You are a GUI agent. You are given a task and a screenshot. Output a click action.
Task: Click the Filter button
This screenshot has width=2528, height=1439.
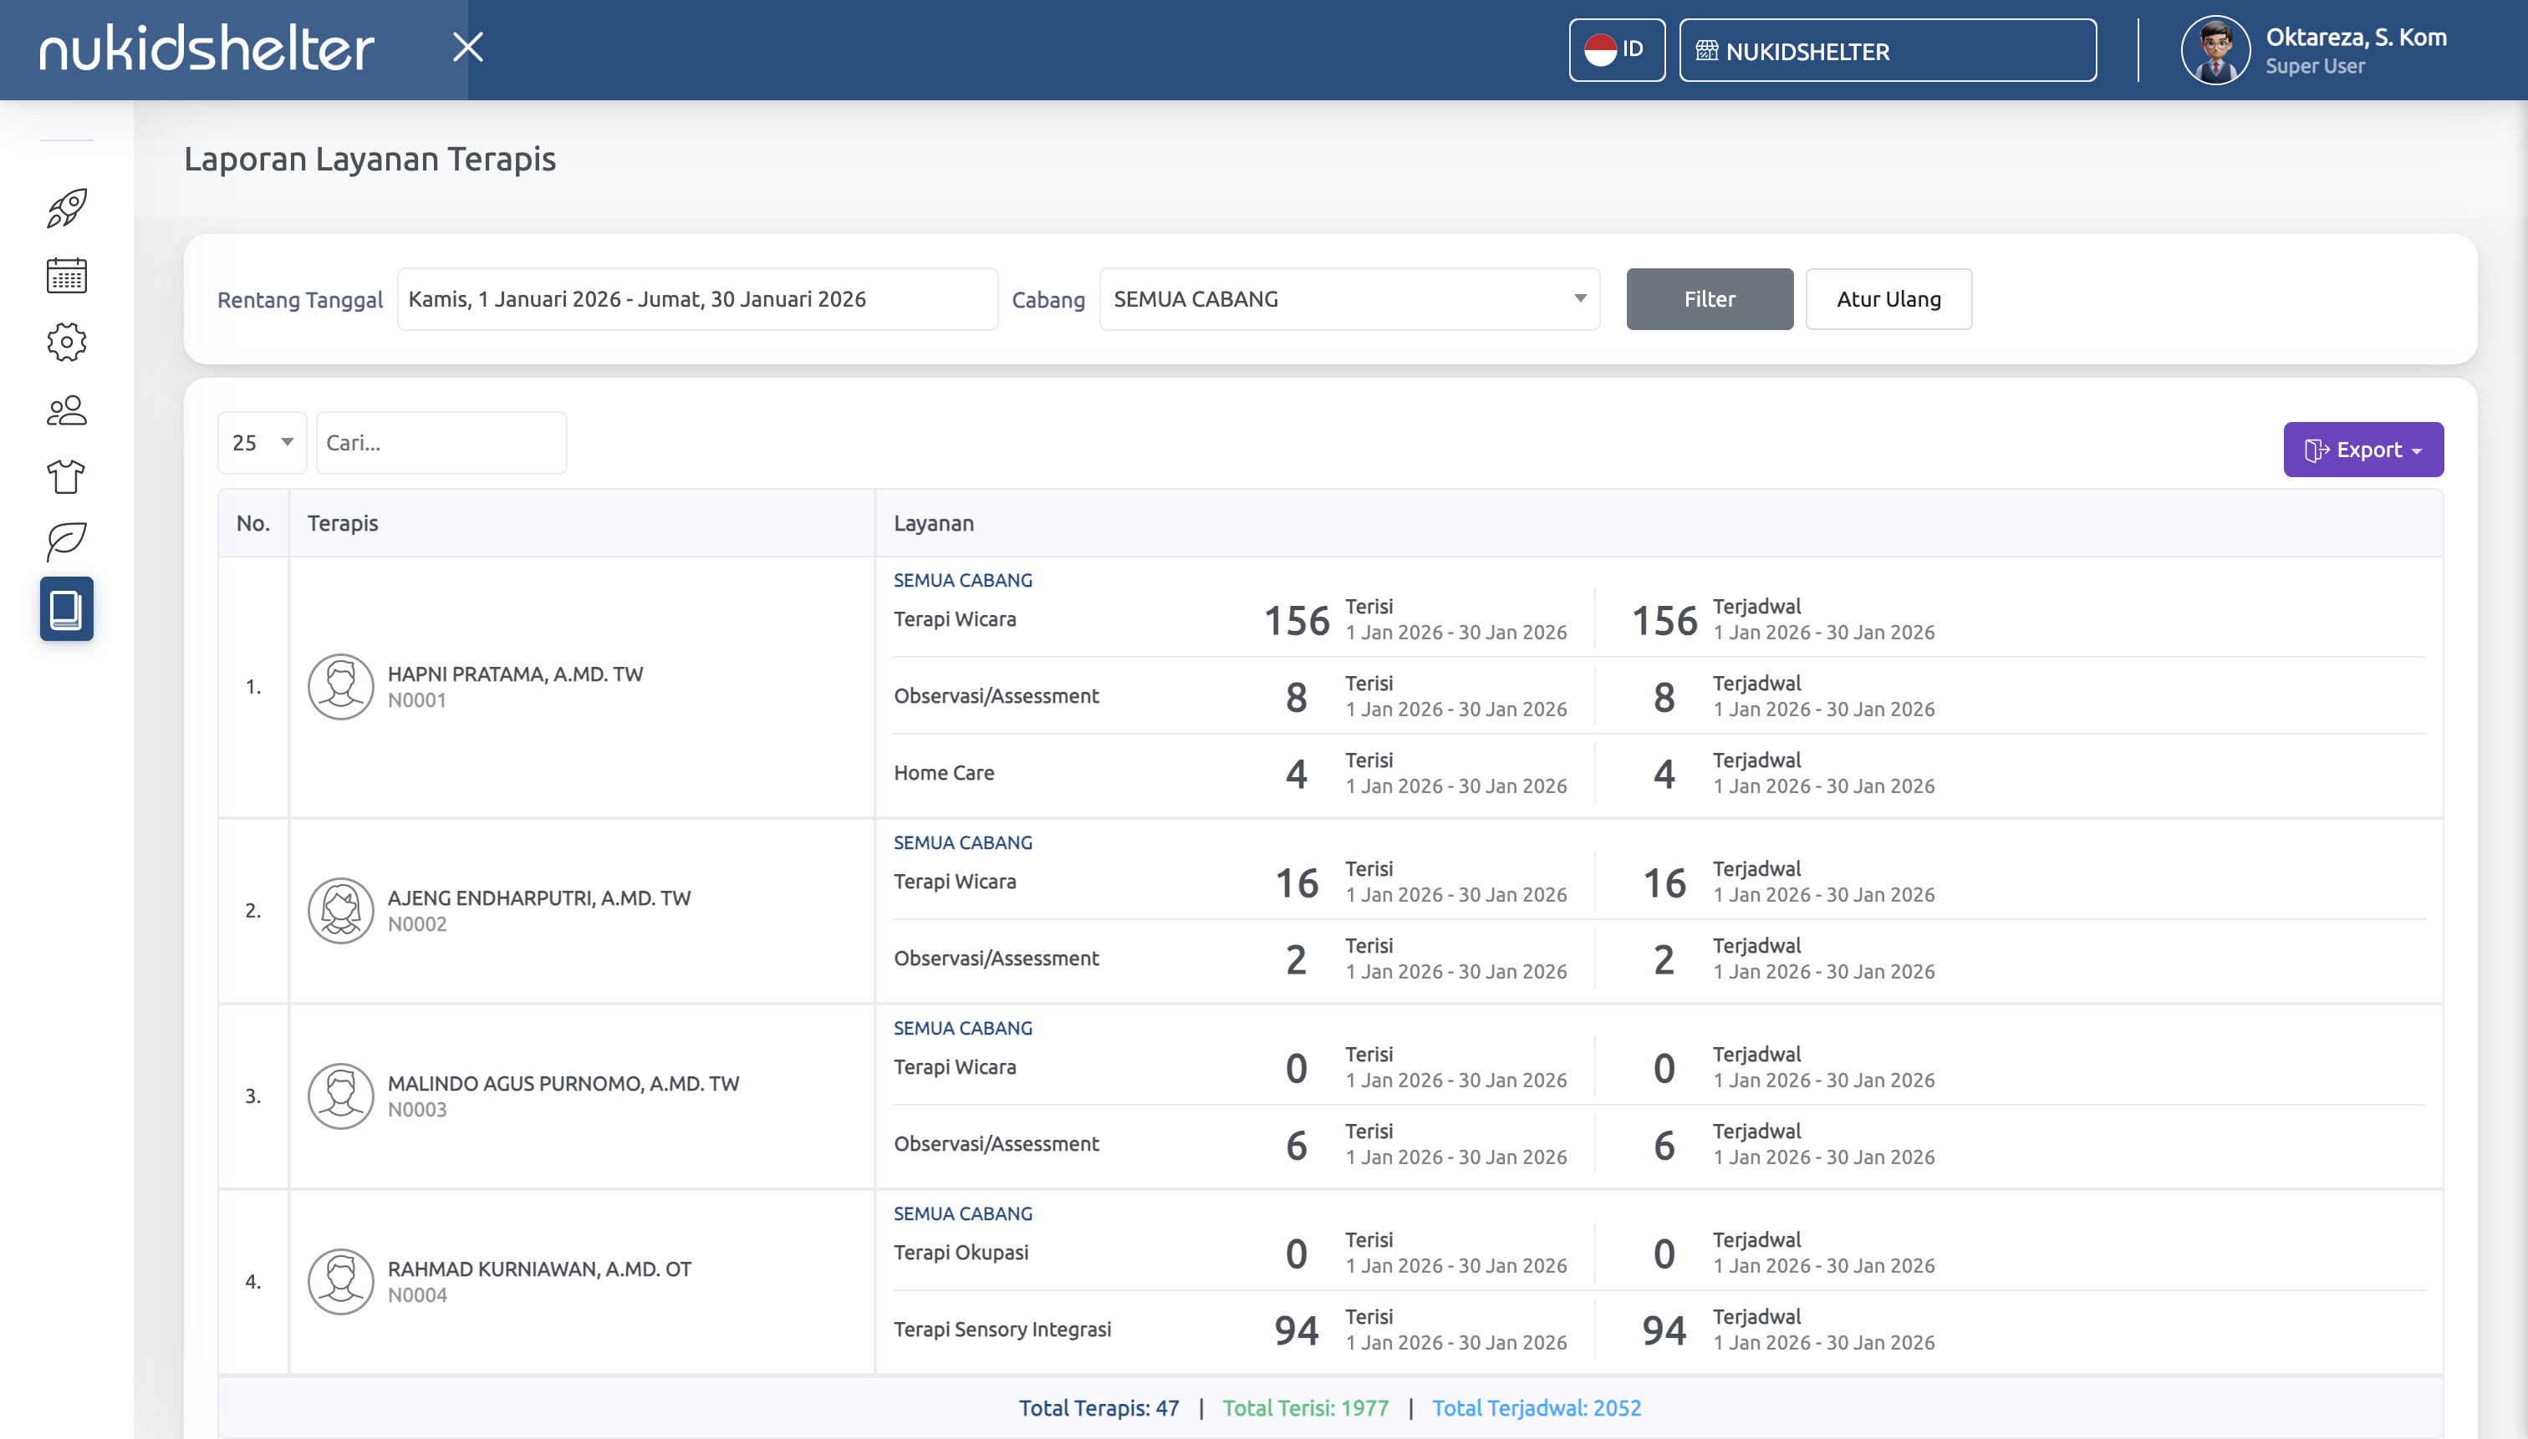[1709, 299]
